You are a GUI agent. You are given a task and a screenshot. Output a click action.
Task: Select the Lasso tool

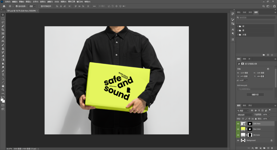[x=3, y=22]
